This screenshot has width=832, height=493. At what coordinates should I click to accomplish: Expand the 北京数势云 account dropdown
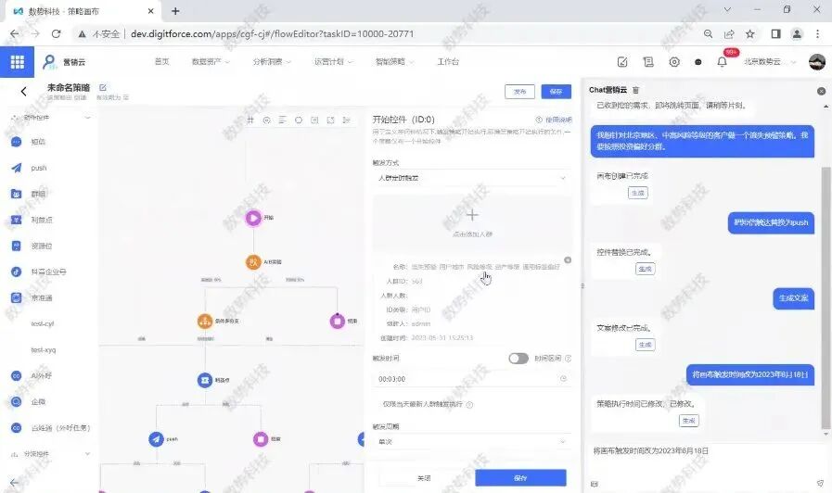(769, 62)
